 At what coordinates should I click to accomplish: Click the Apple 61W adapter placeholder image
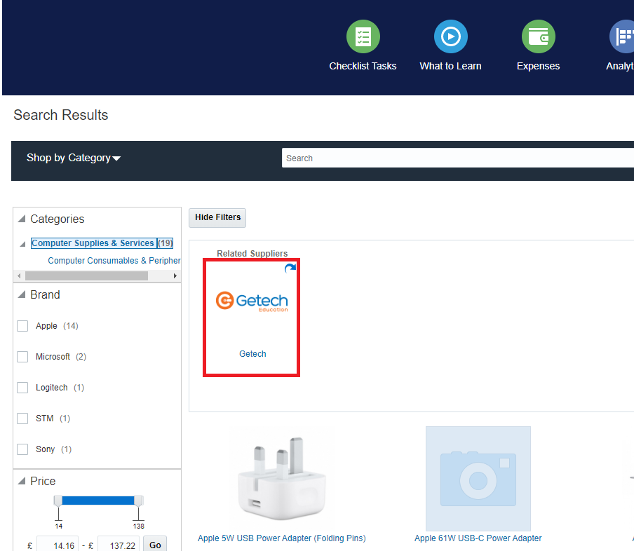click(x=478, y=479)
